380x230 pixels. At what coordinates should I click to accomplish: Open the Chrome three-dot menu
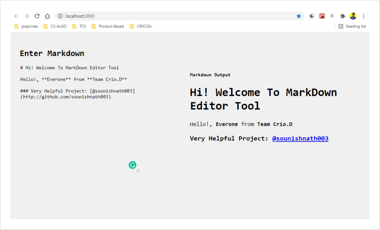[x=364, y=16]
